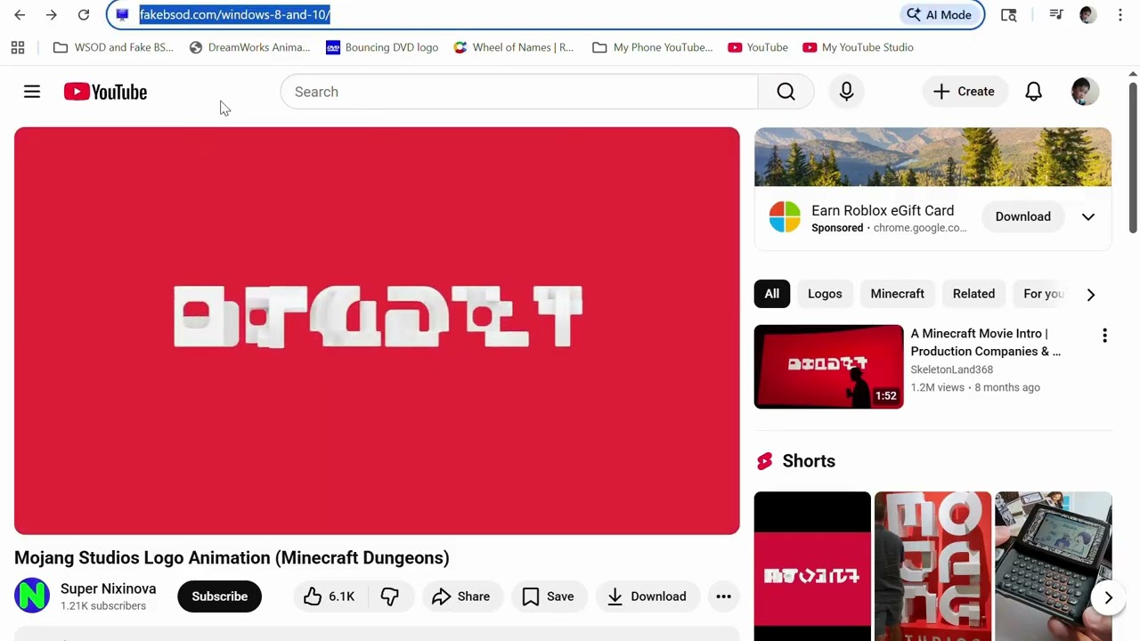
Task: Click the Shorts section logo icon
Action: (764, 461)
